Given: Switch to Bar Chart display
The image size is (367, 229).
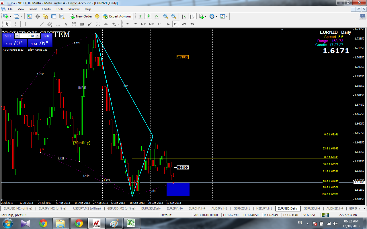Looking at the screenshot, I should 140,16.
